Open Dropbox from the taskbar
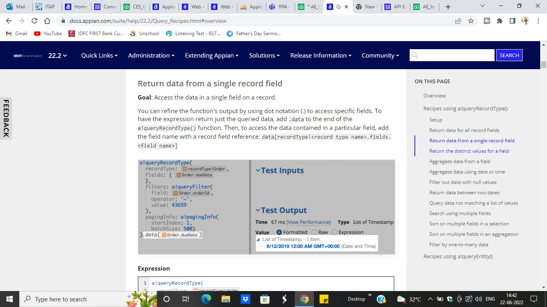 tap(245, 299)
